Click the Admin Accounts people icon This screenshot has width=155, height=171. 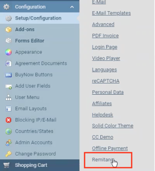pos(8,143)
